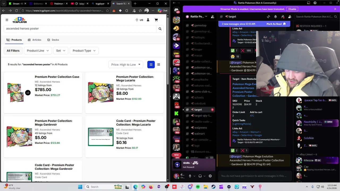Expand the Product Type filter
Image resolution: width=340 pixels, height=191 pixels.
(x=84, y=51)
